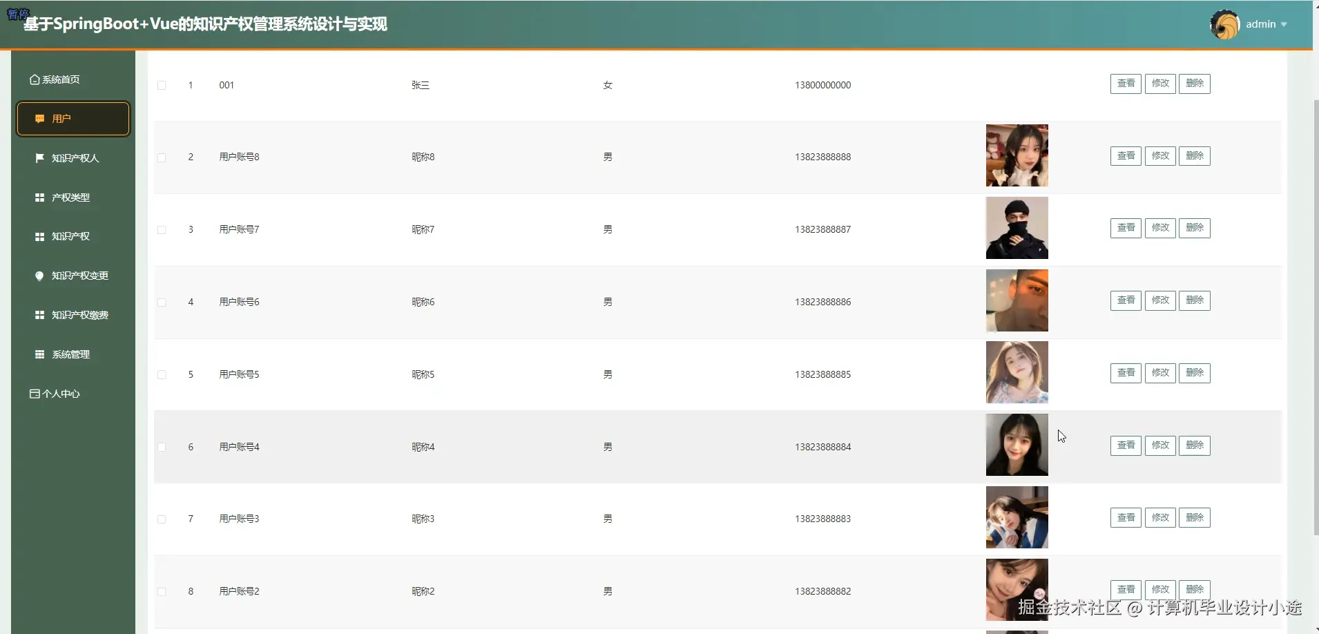Check the checkbox for row 001 张三
Screen dimensions: 1319x634
162,86
